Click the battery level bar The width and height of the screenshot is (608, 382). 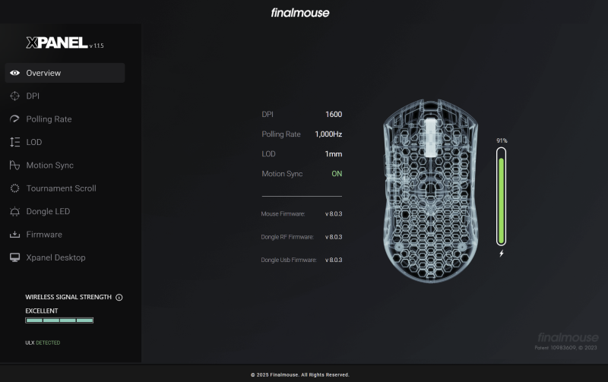pyautogui.click(x=502, y=197)
